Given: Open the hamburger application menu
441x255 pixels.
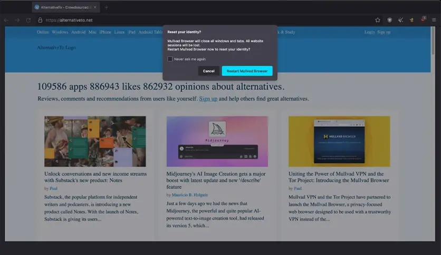Looking at the screenshot, I should [x=434, y=20].
